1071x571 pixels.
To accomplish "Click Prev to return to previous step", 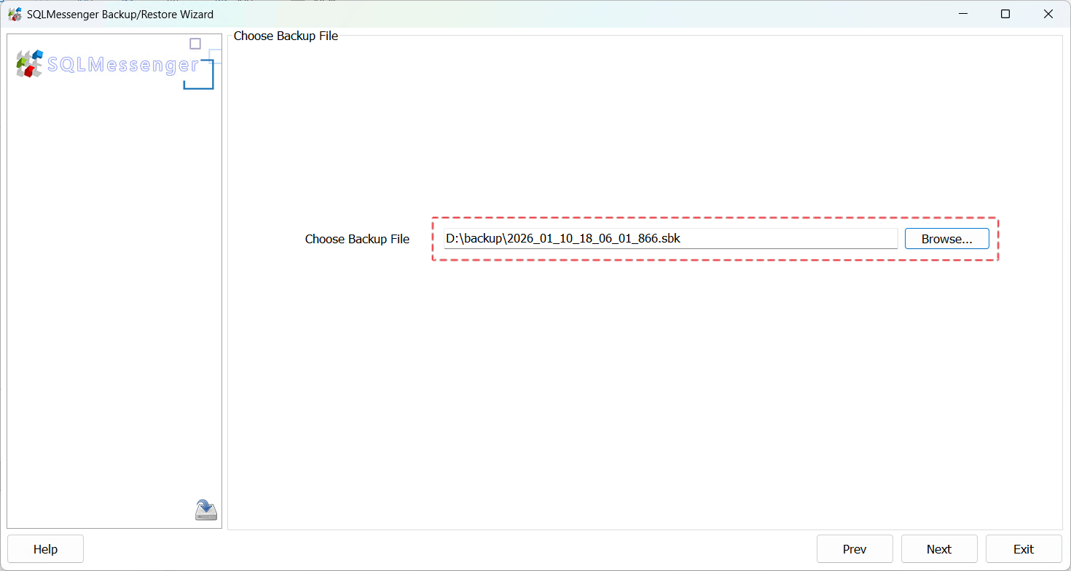I will click(x=855, y=548).
